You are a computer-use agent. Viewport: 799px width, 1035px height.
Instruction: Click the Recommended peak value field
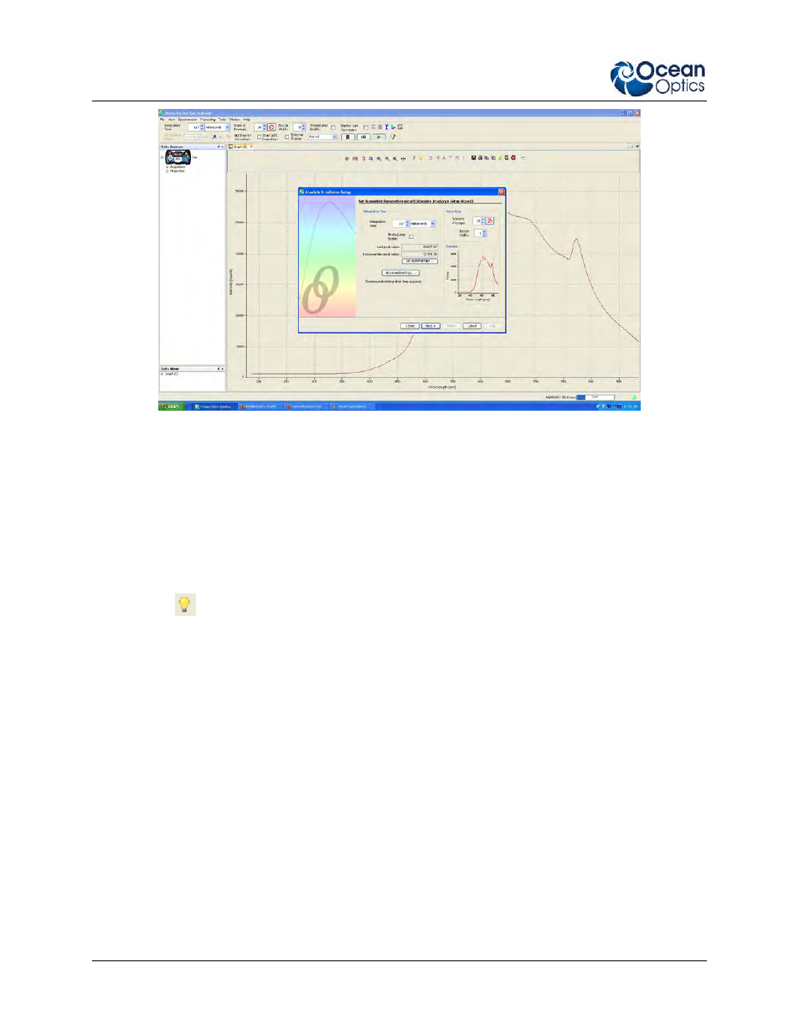click(420, 254)
